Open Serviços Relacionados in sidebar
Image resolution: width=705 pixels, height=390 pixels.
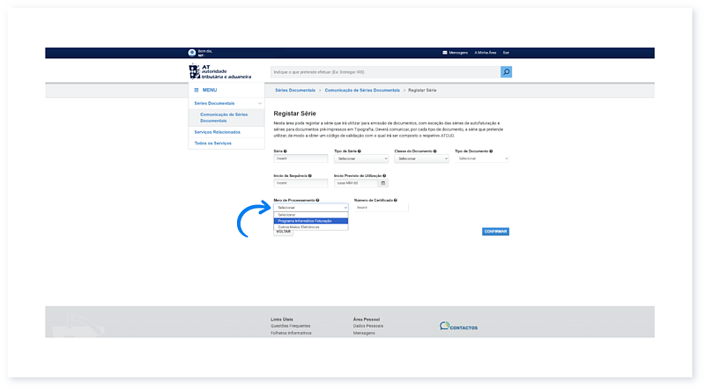click(x=217, y=131)
